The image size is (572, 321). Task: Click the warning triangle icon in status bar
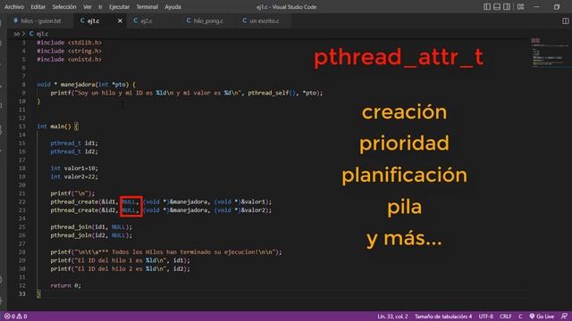20,317
